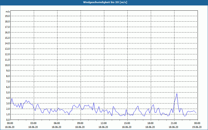
Task: Click the 12,0 y-axis label
Action: pos(8,54)
